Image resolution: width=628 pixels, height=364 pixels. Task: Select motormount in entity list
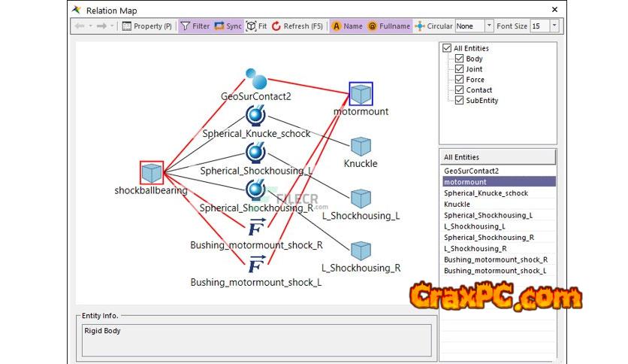499,181
